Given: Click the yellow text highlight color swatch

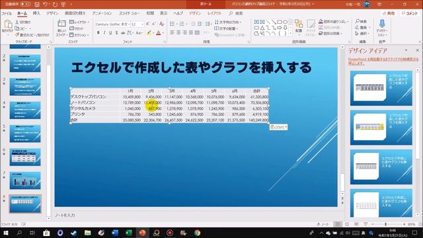Looking at the screenshot, I should [x=149, y=33].
